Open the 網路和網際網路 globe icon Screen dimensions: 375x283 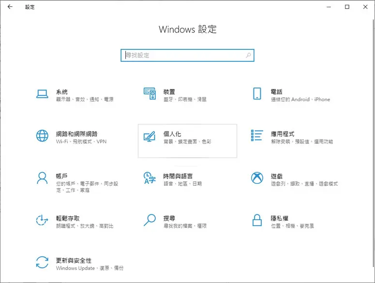point(42,136)
